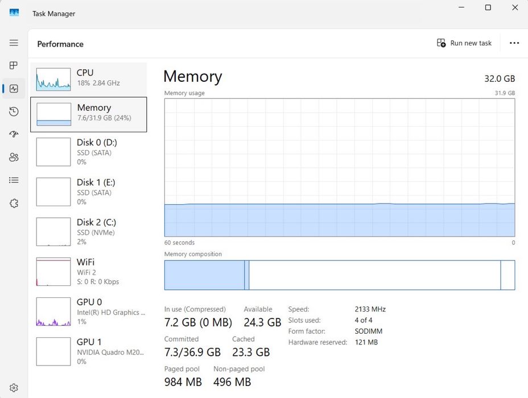Select the CPU performance item
The width and height of the screenshot is (528, 398).
pos(88,78)
